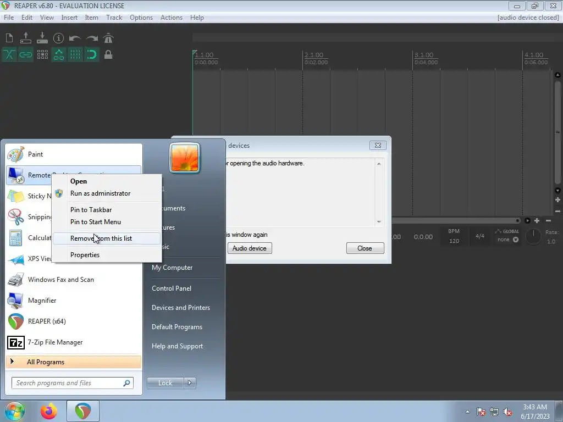Click the Sticky Notes icon

click(16, 196)
